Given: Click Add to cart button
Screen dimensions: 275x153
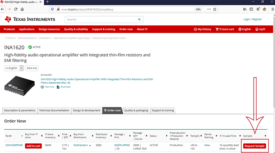Looking at the screenshot, I should (33, 146).
